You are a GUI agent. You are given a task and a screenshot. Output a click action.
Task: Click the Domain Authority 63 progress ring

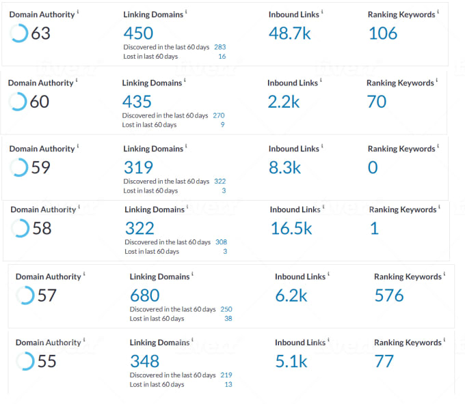click(x=19, y=33)
